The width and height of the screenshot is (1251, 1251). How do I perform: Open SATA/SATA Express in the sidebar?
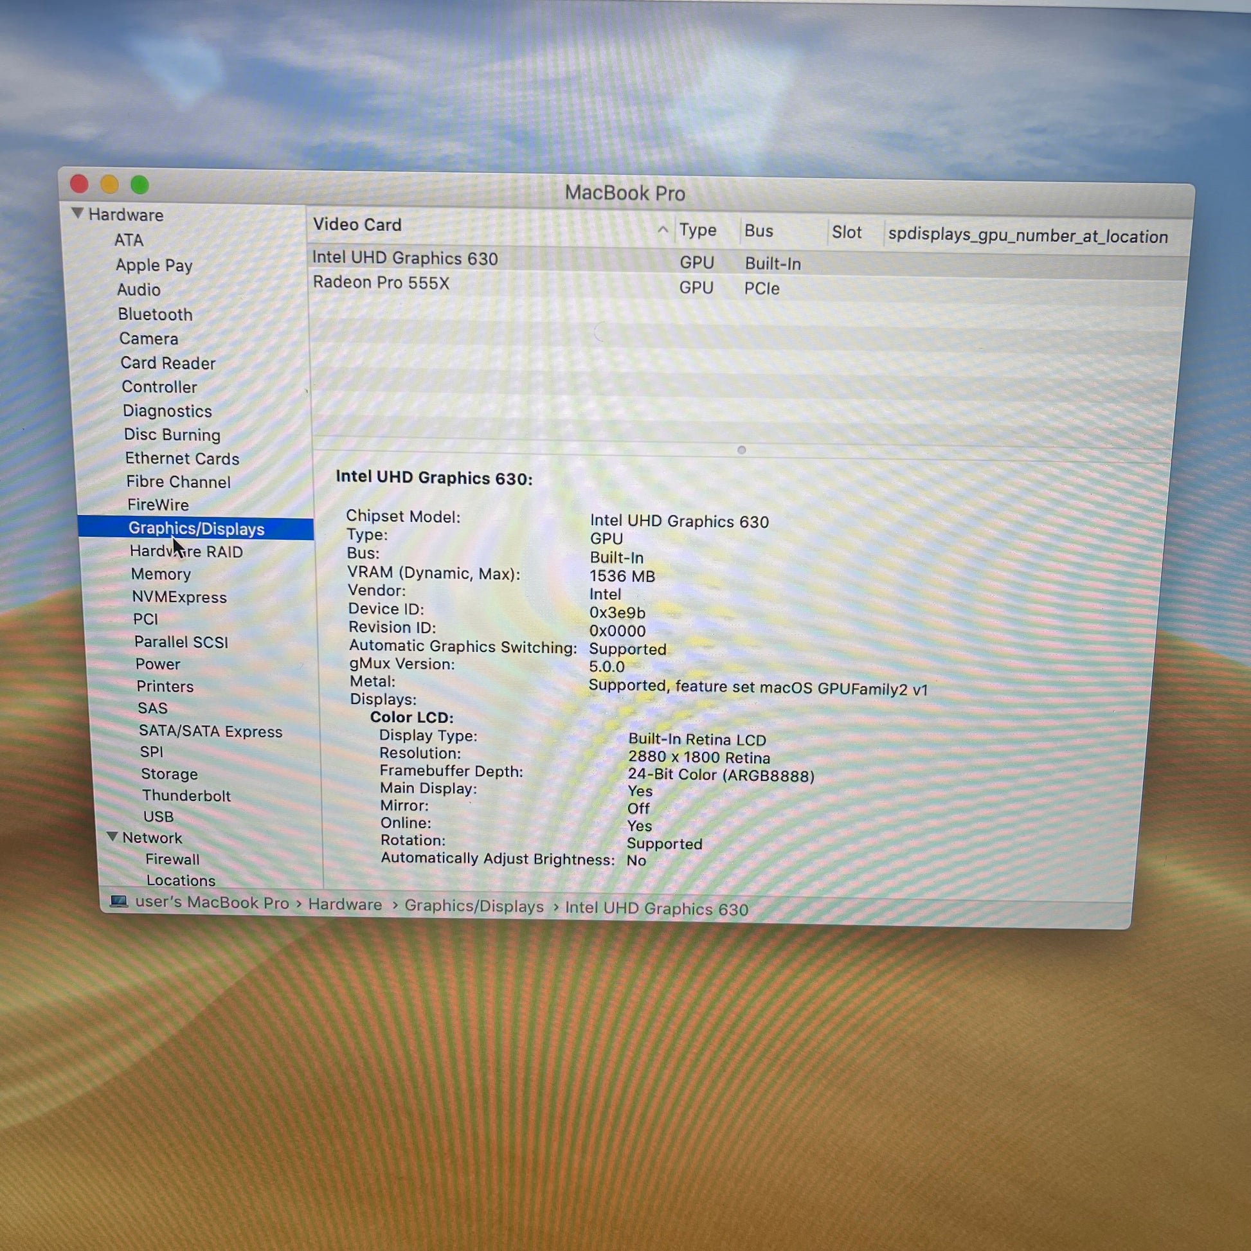(x=210, y=731)
